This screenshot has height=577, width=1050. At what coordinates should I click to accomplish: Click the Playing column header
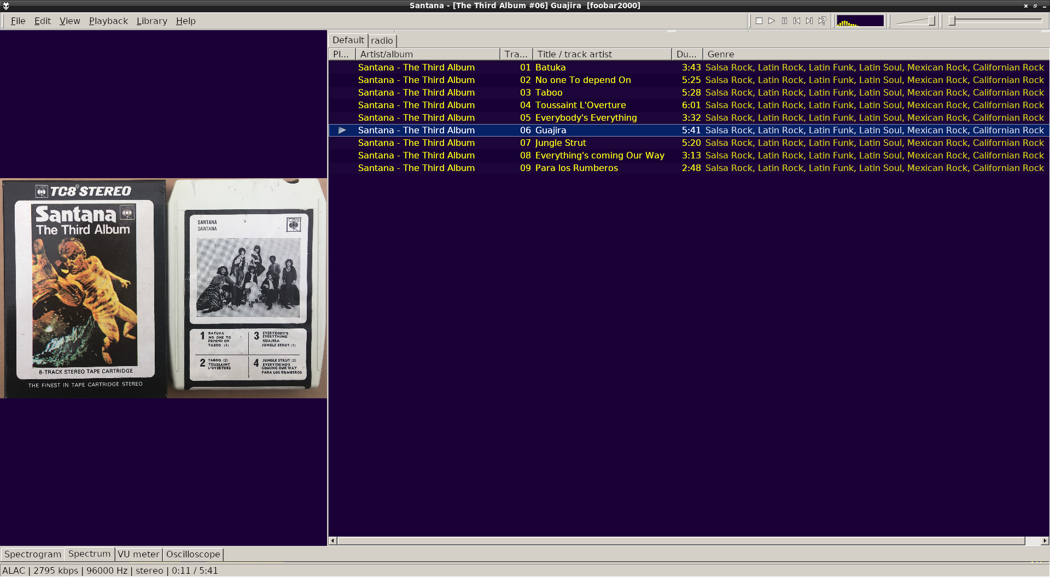[342, 54]
